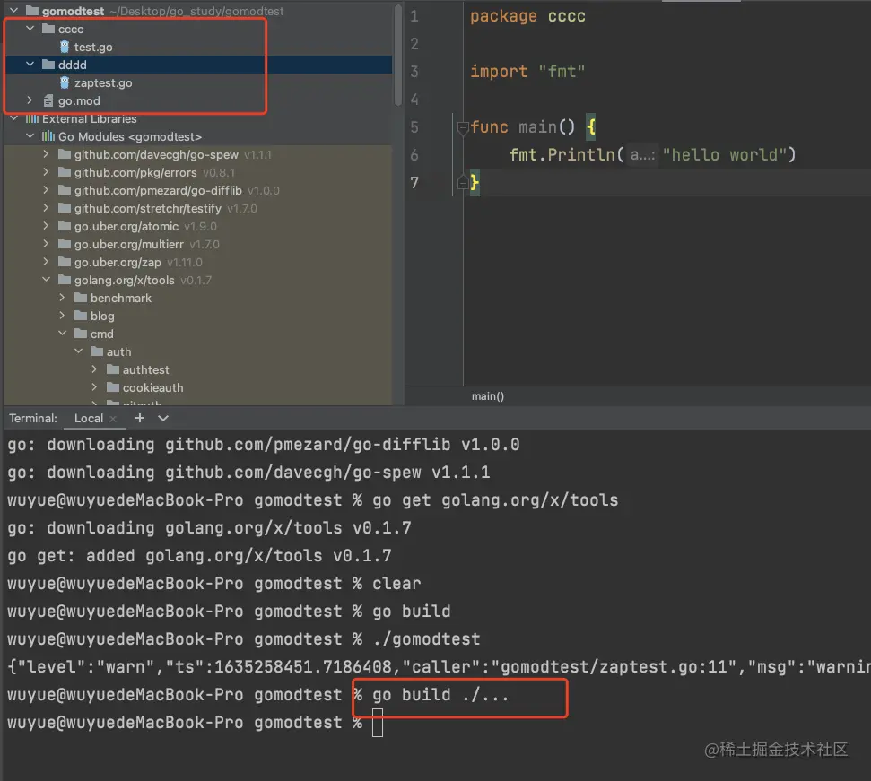This screenshot has height=781, width=871.
Task: Select golang.org/x/tools v0.1.7 module
Action: tap(197, 280)
